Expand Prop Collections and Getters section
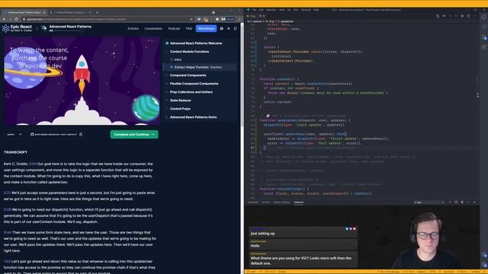This screenshot has height=274, width=488. click(191, 92)
